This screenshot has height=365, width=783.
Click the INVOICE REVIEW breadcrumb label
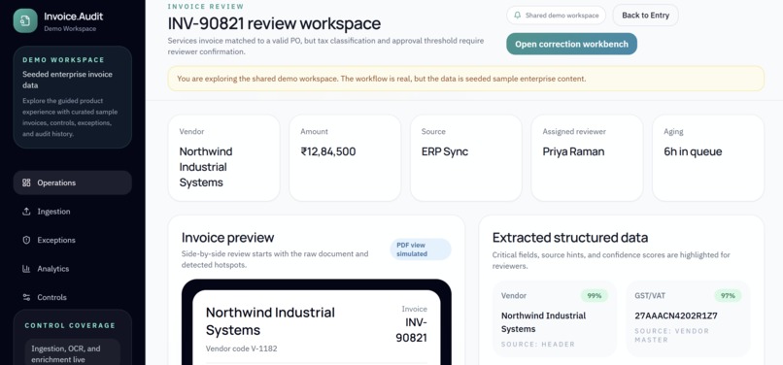click(x=206, y=7)
